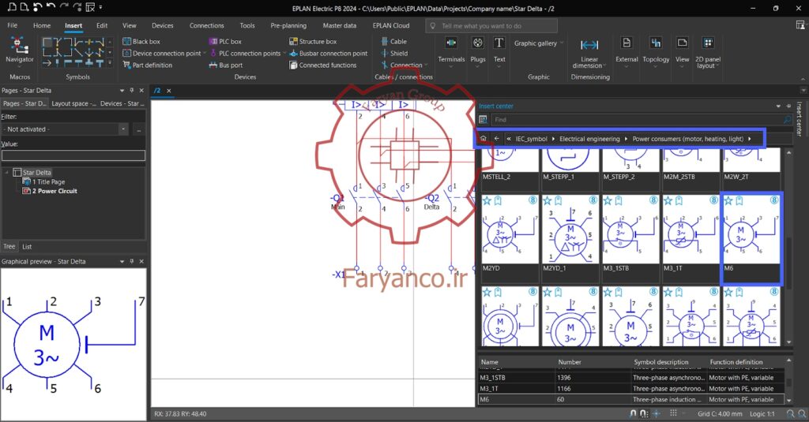Click the search magnifier in Find field

click(787, 120)
